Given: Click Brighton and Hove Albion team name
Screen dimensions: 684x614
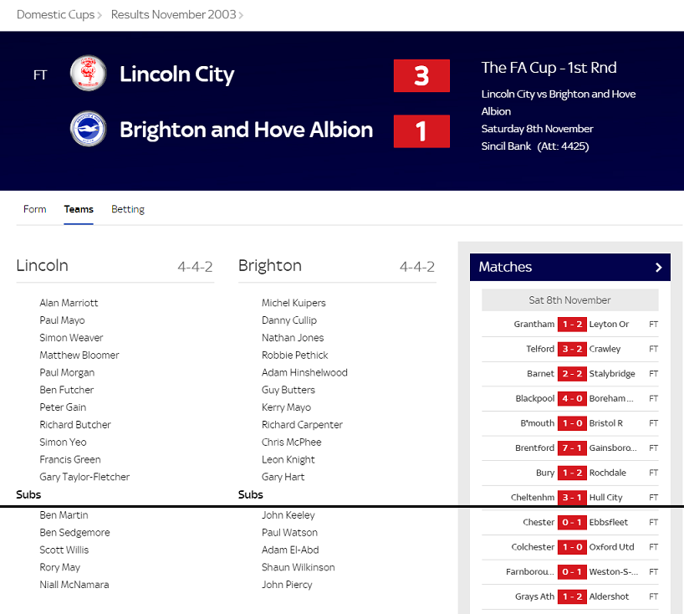Looking at the screenshot, I should tap(247, 130).
